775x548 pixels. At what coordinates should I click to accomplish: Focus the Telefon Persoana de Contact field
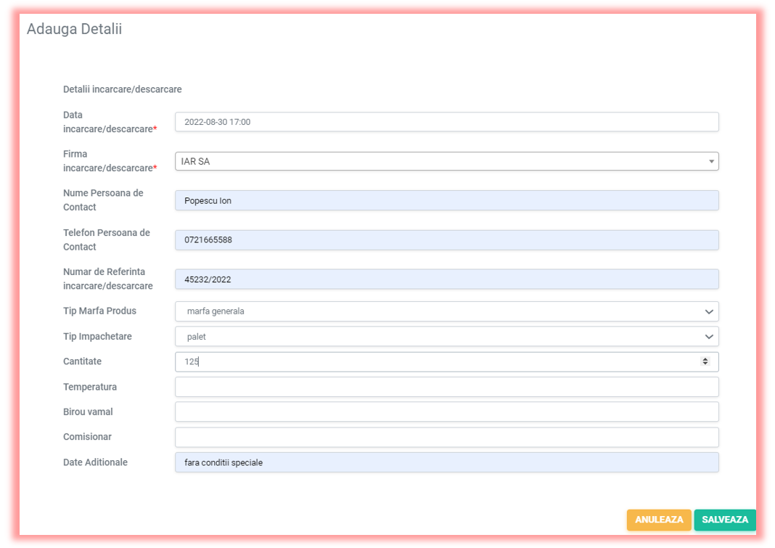pos(446,240)
